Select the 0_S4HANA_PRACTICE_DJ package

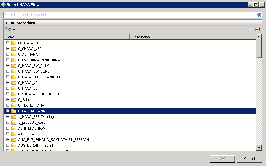[39, 94]
